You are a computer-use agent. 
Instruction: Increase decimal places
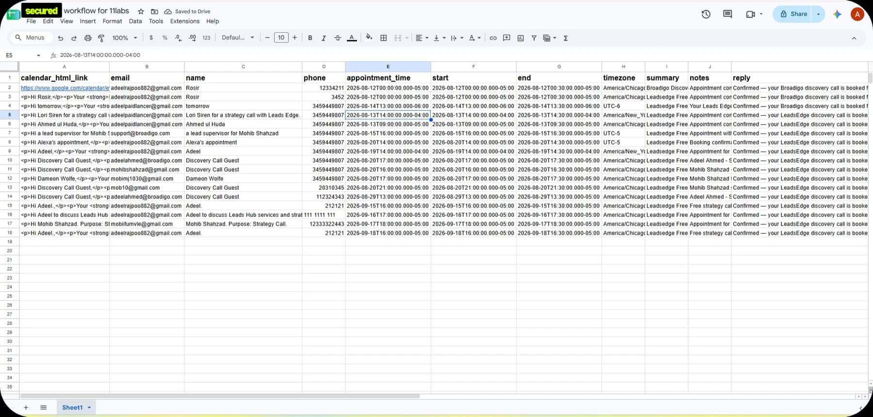[x=193, y=38]
